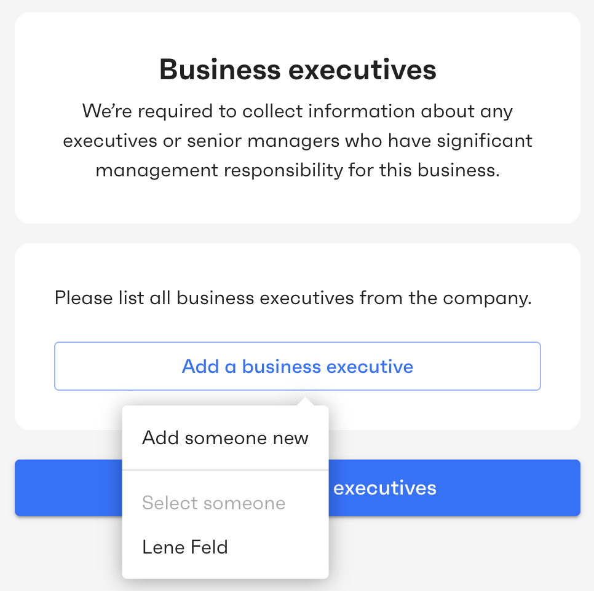Select Lene Feld from the list
This screenshot has height=591, width=594.
tap(226, 547)
